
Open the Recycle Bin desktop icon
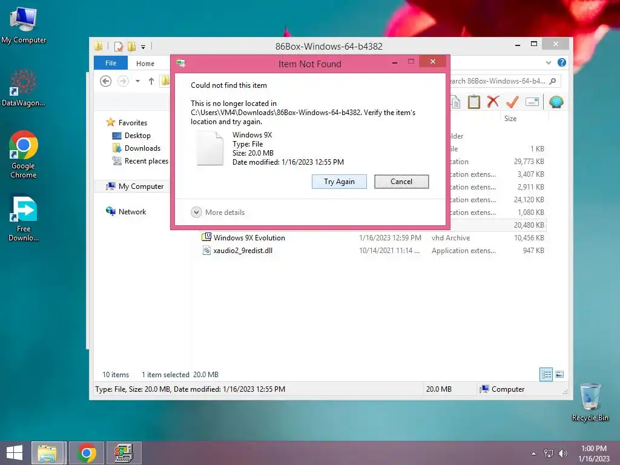(x=590, y=402)
